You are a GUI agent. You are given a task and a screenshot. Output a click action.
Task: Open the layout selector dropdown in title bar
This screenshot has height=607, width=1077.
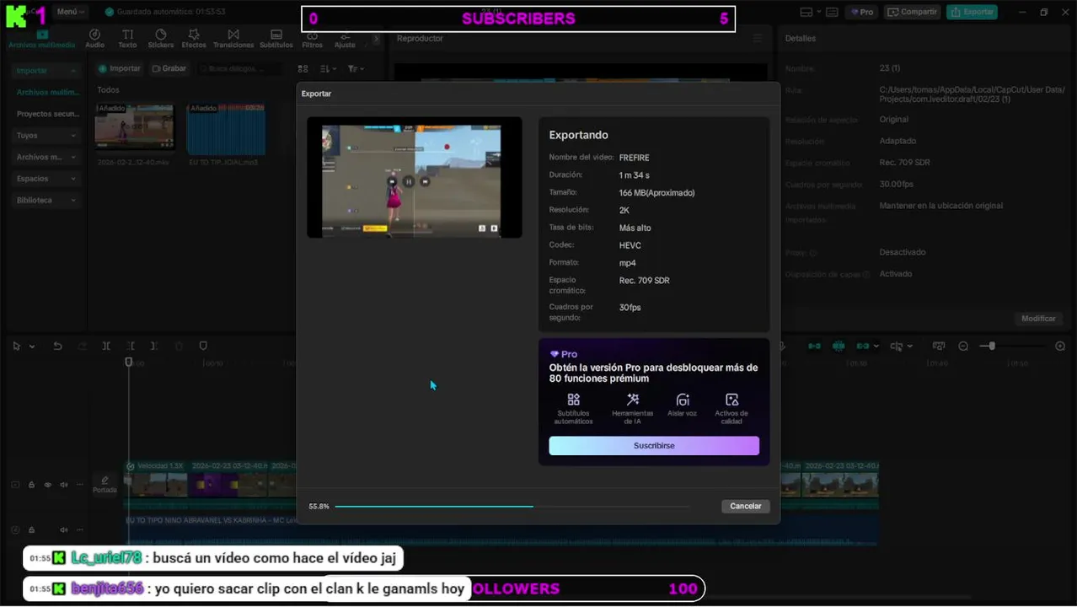tap(810, 12)
